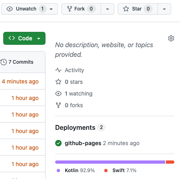The height and width of the screenshot is (179, 180).
Task: Expand the Unwatch notification dropdown arrow
Action: 51,9
